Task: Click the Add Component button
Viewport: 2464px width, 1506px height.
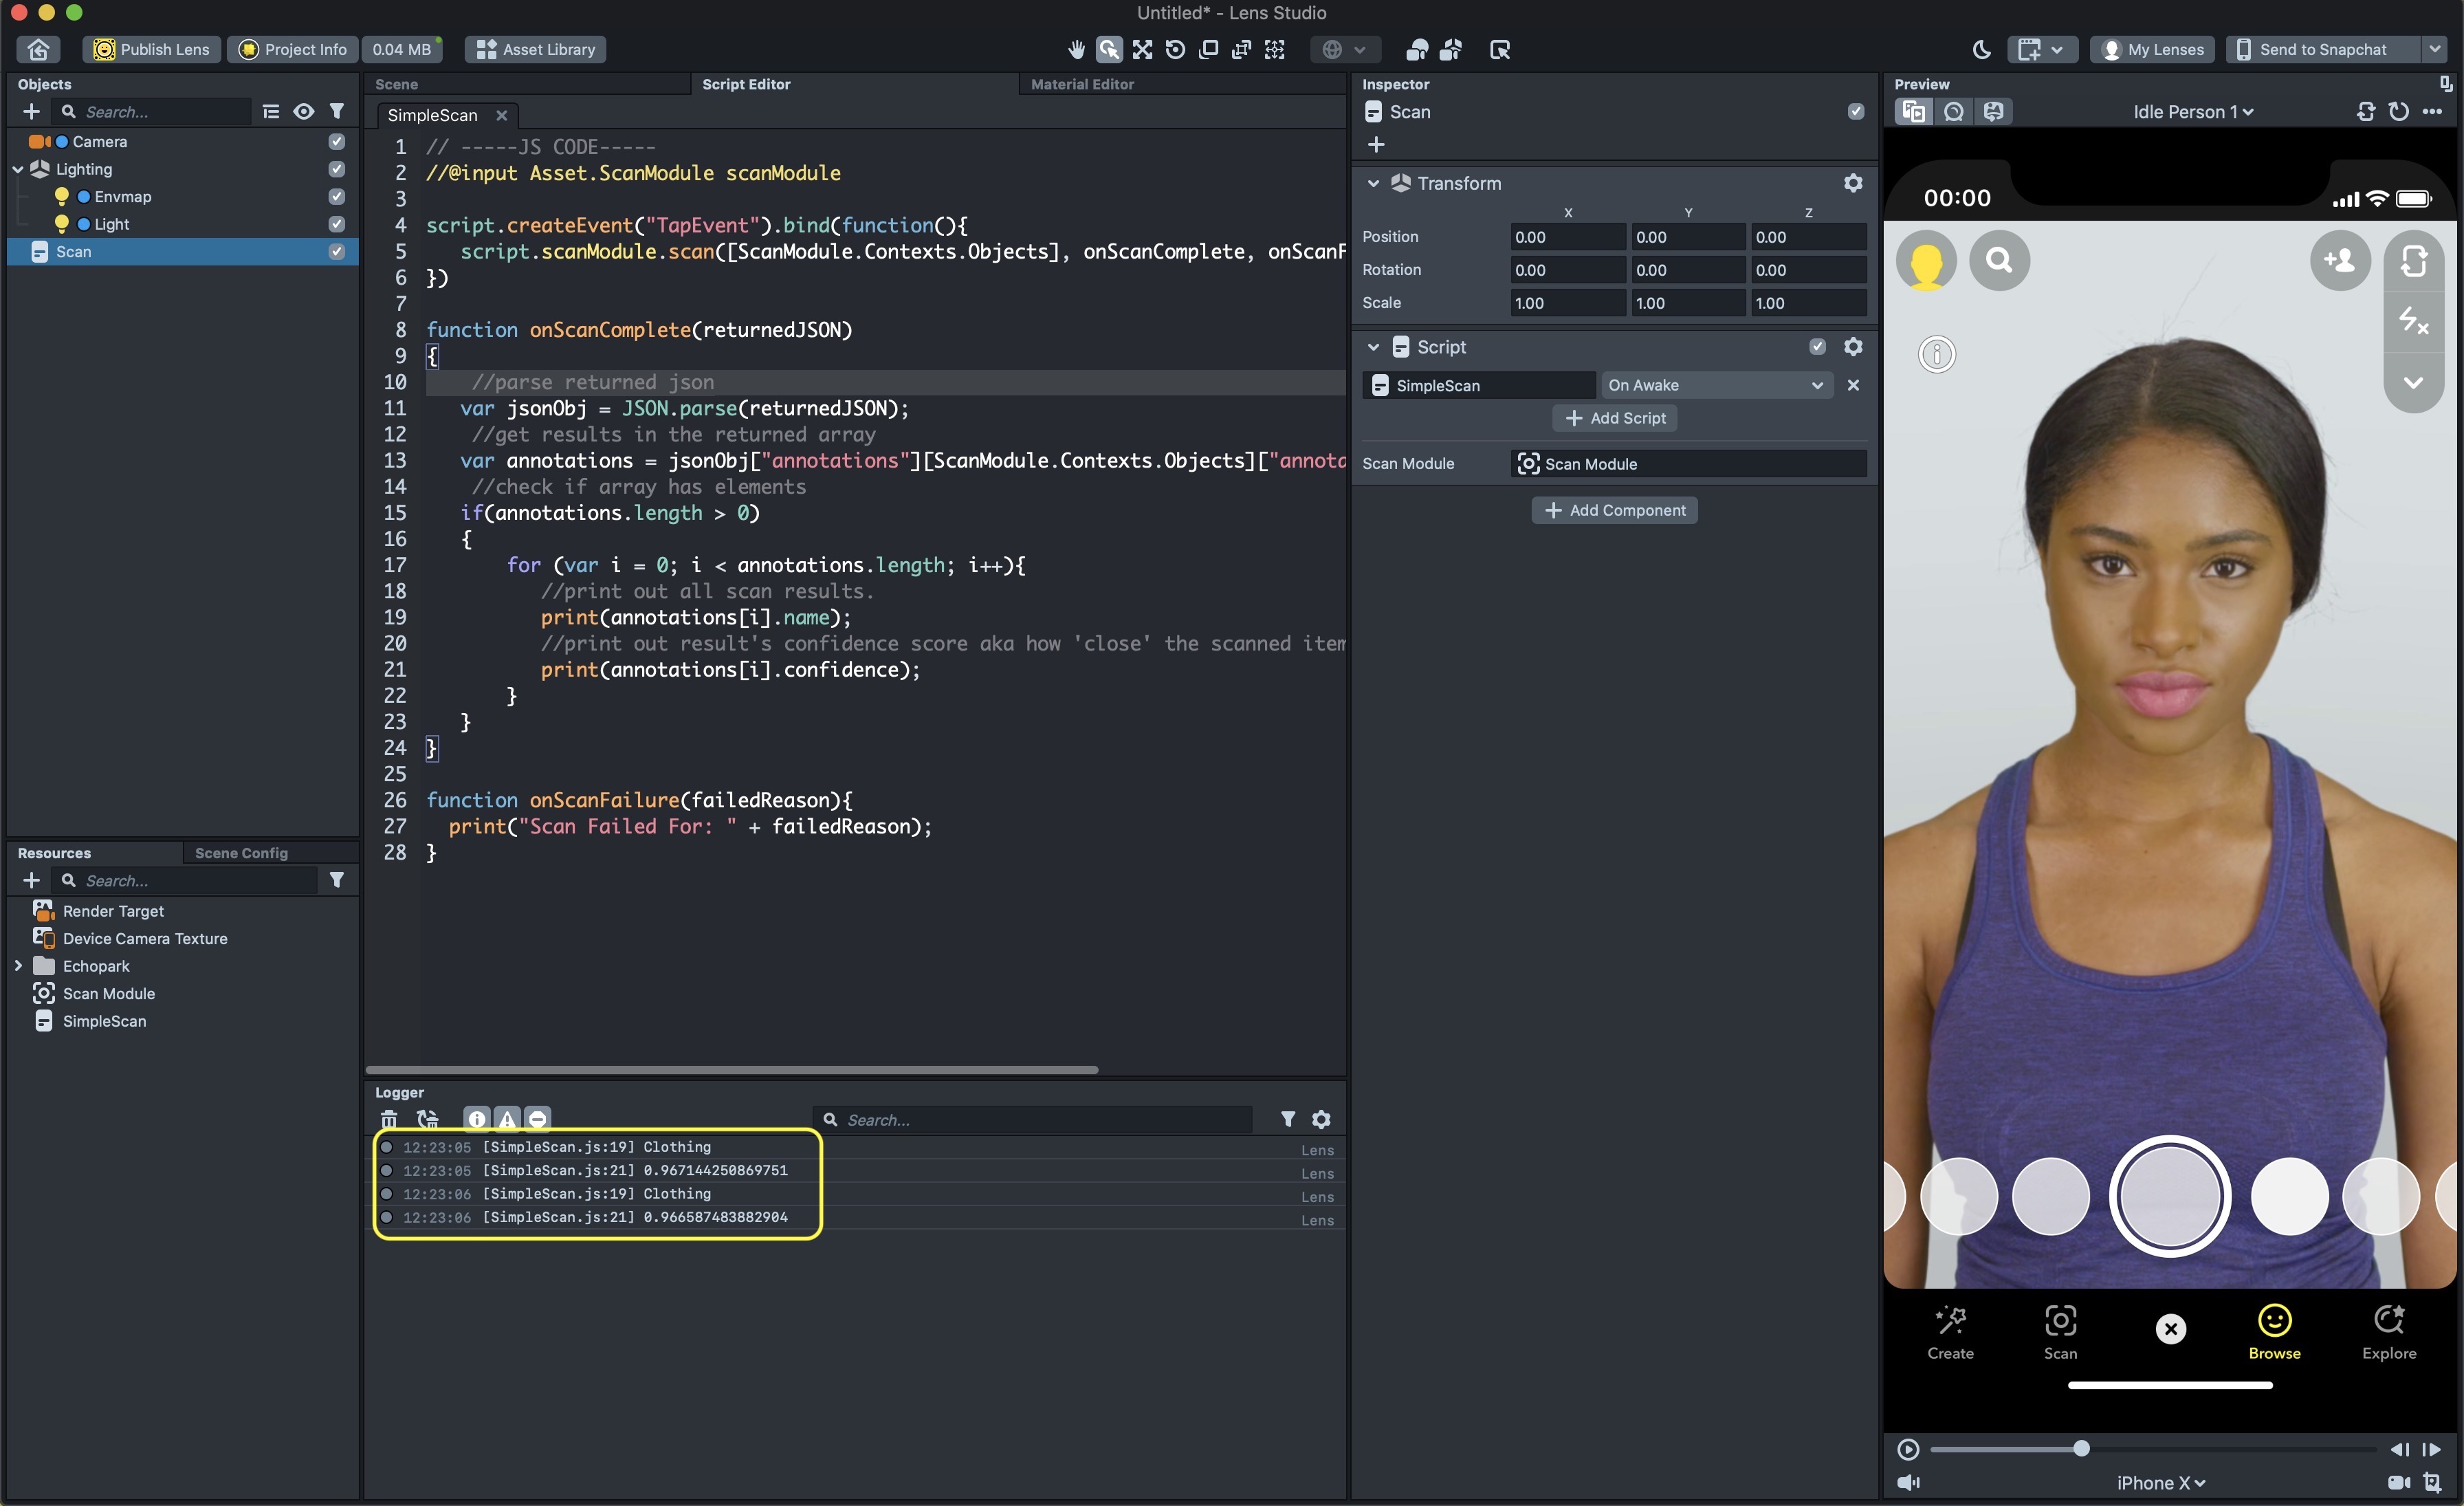Action: (x=1614, y=510)
